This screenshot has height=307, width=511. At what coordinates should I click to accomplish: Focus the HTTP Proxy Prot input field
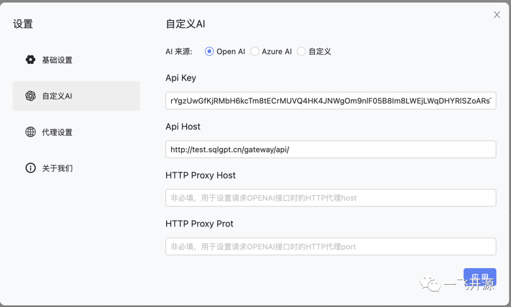pyautogui.click(x=331, y=246)
